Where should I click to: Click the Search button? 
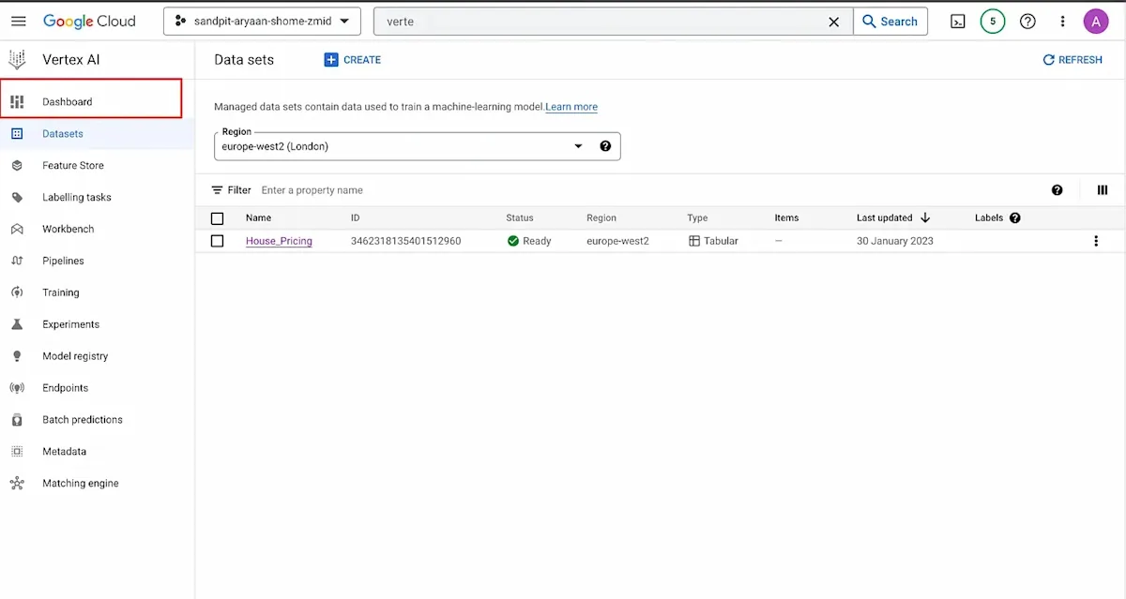[890, 22]
